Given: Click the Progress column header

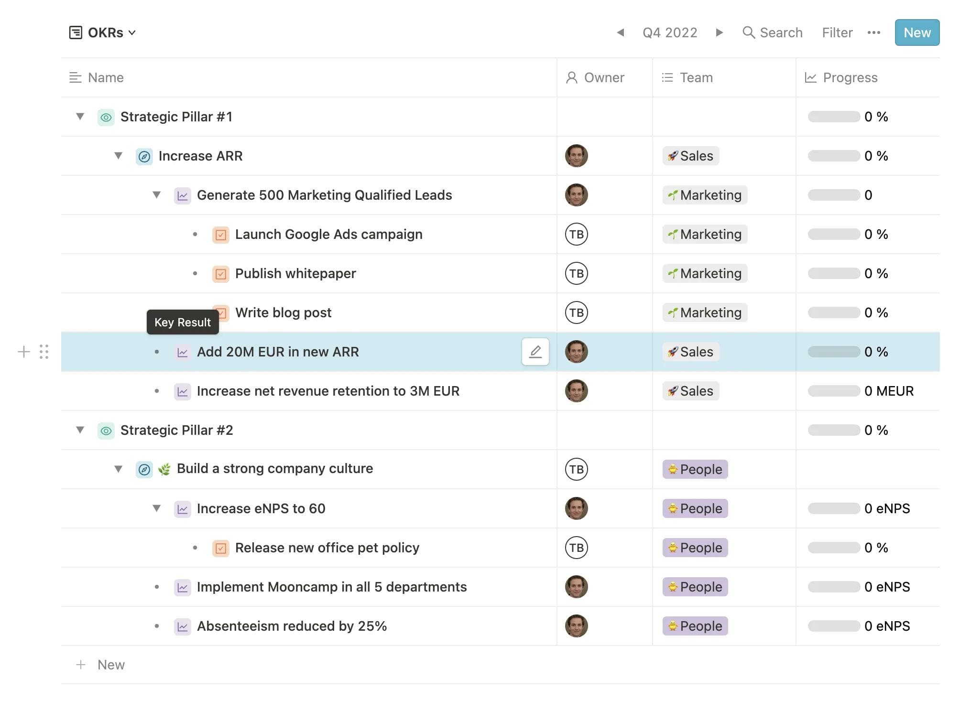Looking at the screenshot, I should click(850, 77).
